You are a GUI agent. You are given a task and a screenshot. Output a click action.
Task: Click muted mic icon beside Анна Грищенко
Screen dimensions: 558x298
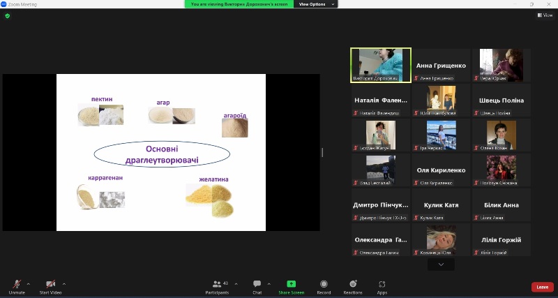coord(416,78)
